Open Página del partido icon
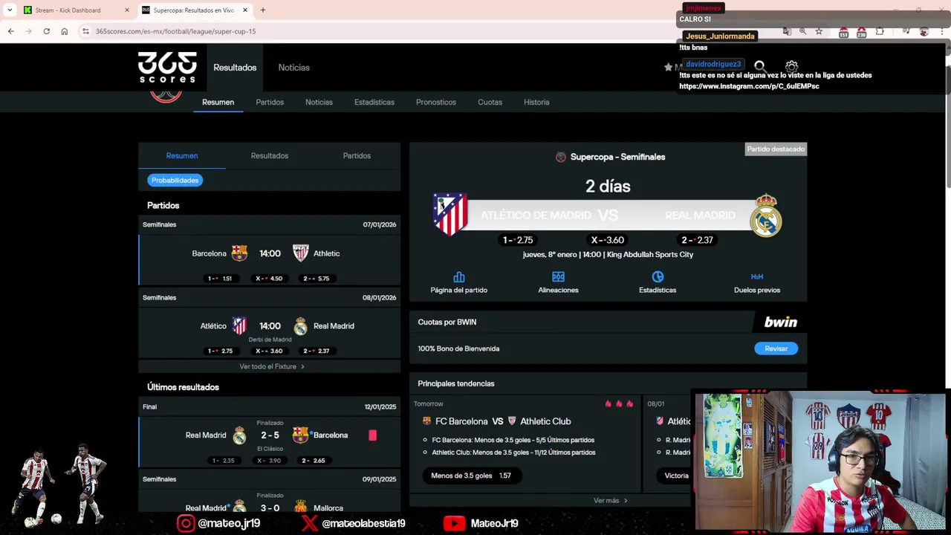Viewport: 951px width, 535px height. [x=458, y=277]
